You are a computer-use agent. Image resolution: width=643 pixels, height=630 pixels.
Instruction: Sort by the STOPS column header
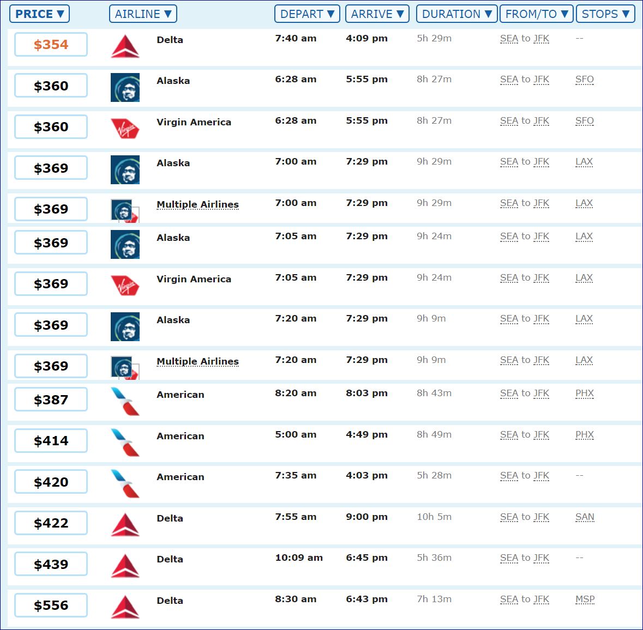(x=605, y=14)
